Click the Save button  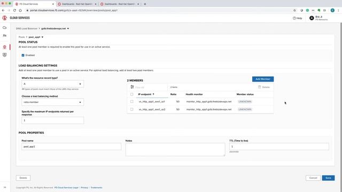pyautogui.click(x=328, y=178)
